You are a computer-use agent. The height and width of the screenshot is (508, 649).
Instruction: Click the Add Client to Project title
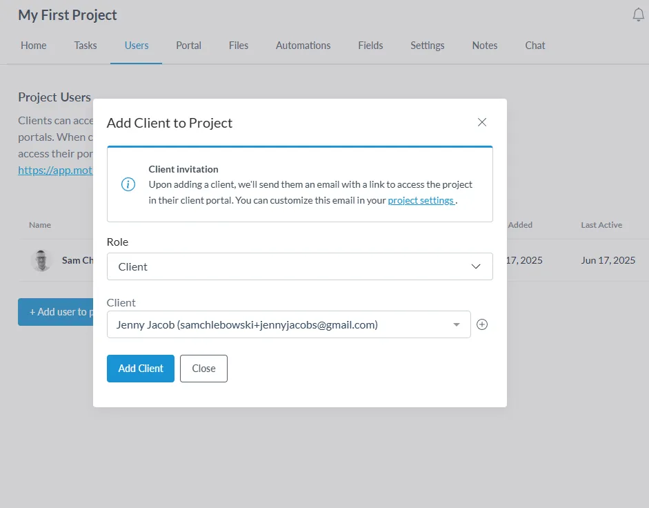[170, 123]
